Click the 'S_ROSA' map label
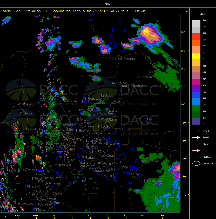Image resolution: width=216 pixels, height=219 pixels. (124, 167)
